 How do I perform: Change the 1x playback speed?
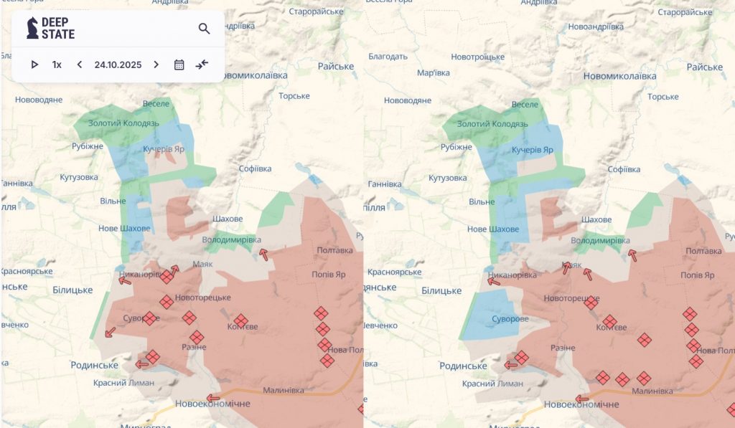[57, 65]
